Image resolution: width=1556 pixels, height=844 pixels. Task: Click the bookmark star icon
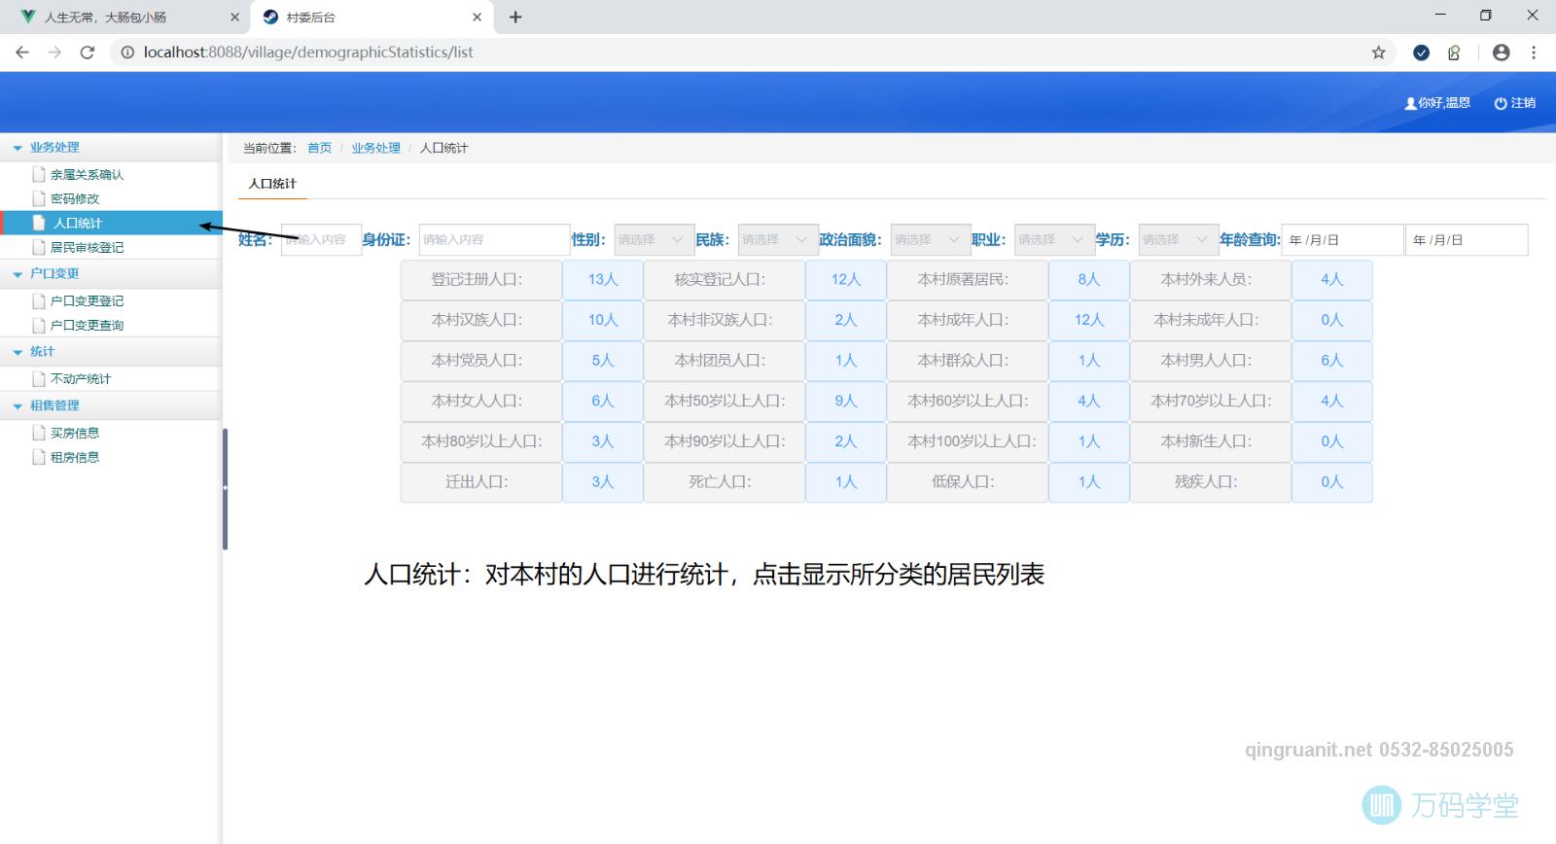click(1378, 53)
